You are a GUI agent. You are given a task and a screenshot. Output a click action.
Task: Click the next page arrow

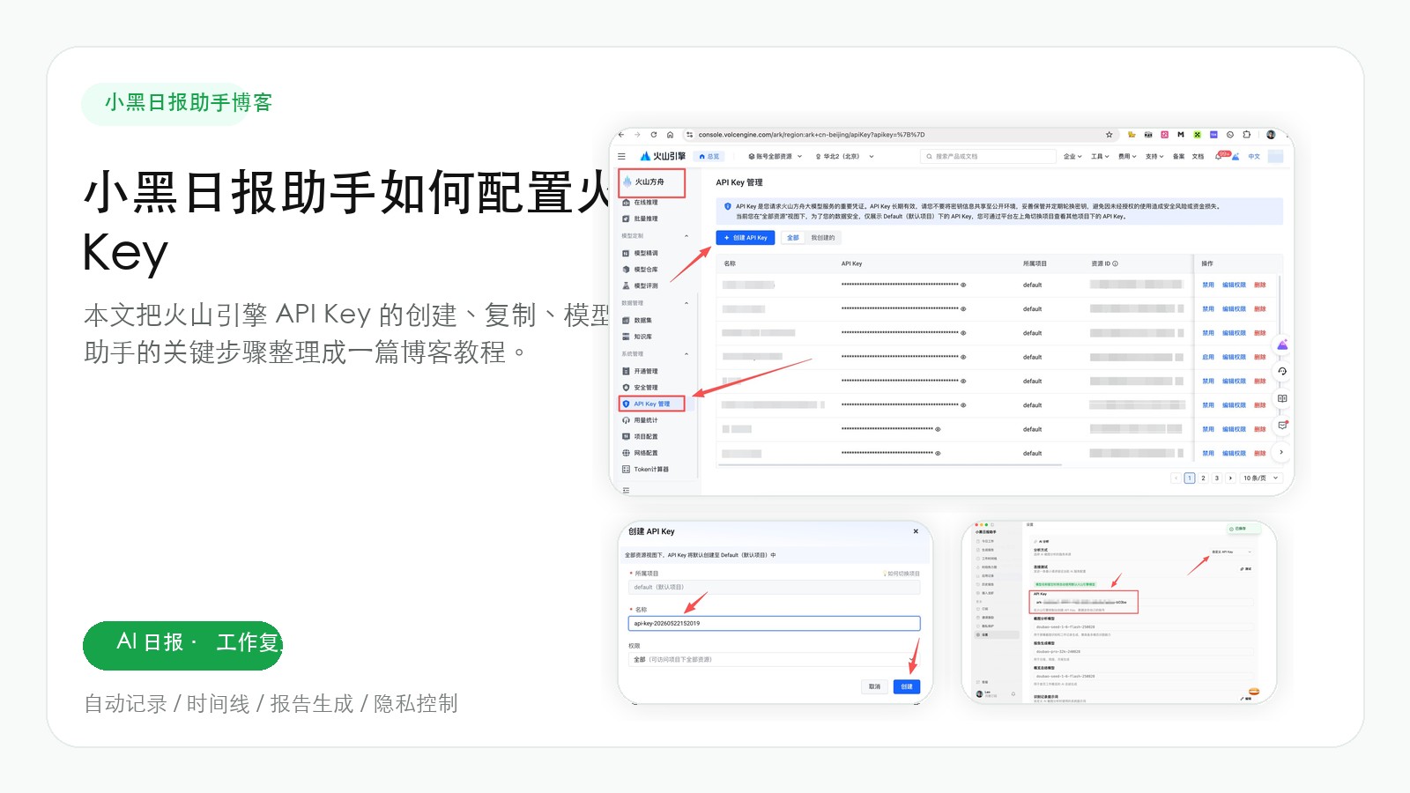pos(1230,478)
